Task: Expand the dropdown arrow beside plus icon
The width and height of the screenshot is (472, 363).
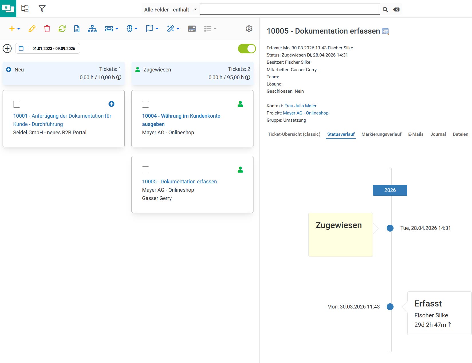Action: coord(19,29)
